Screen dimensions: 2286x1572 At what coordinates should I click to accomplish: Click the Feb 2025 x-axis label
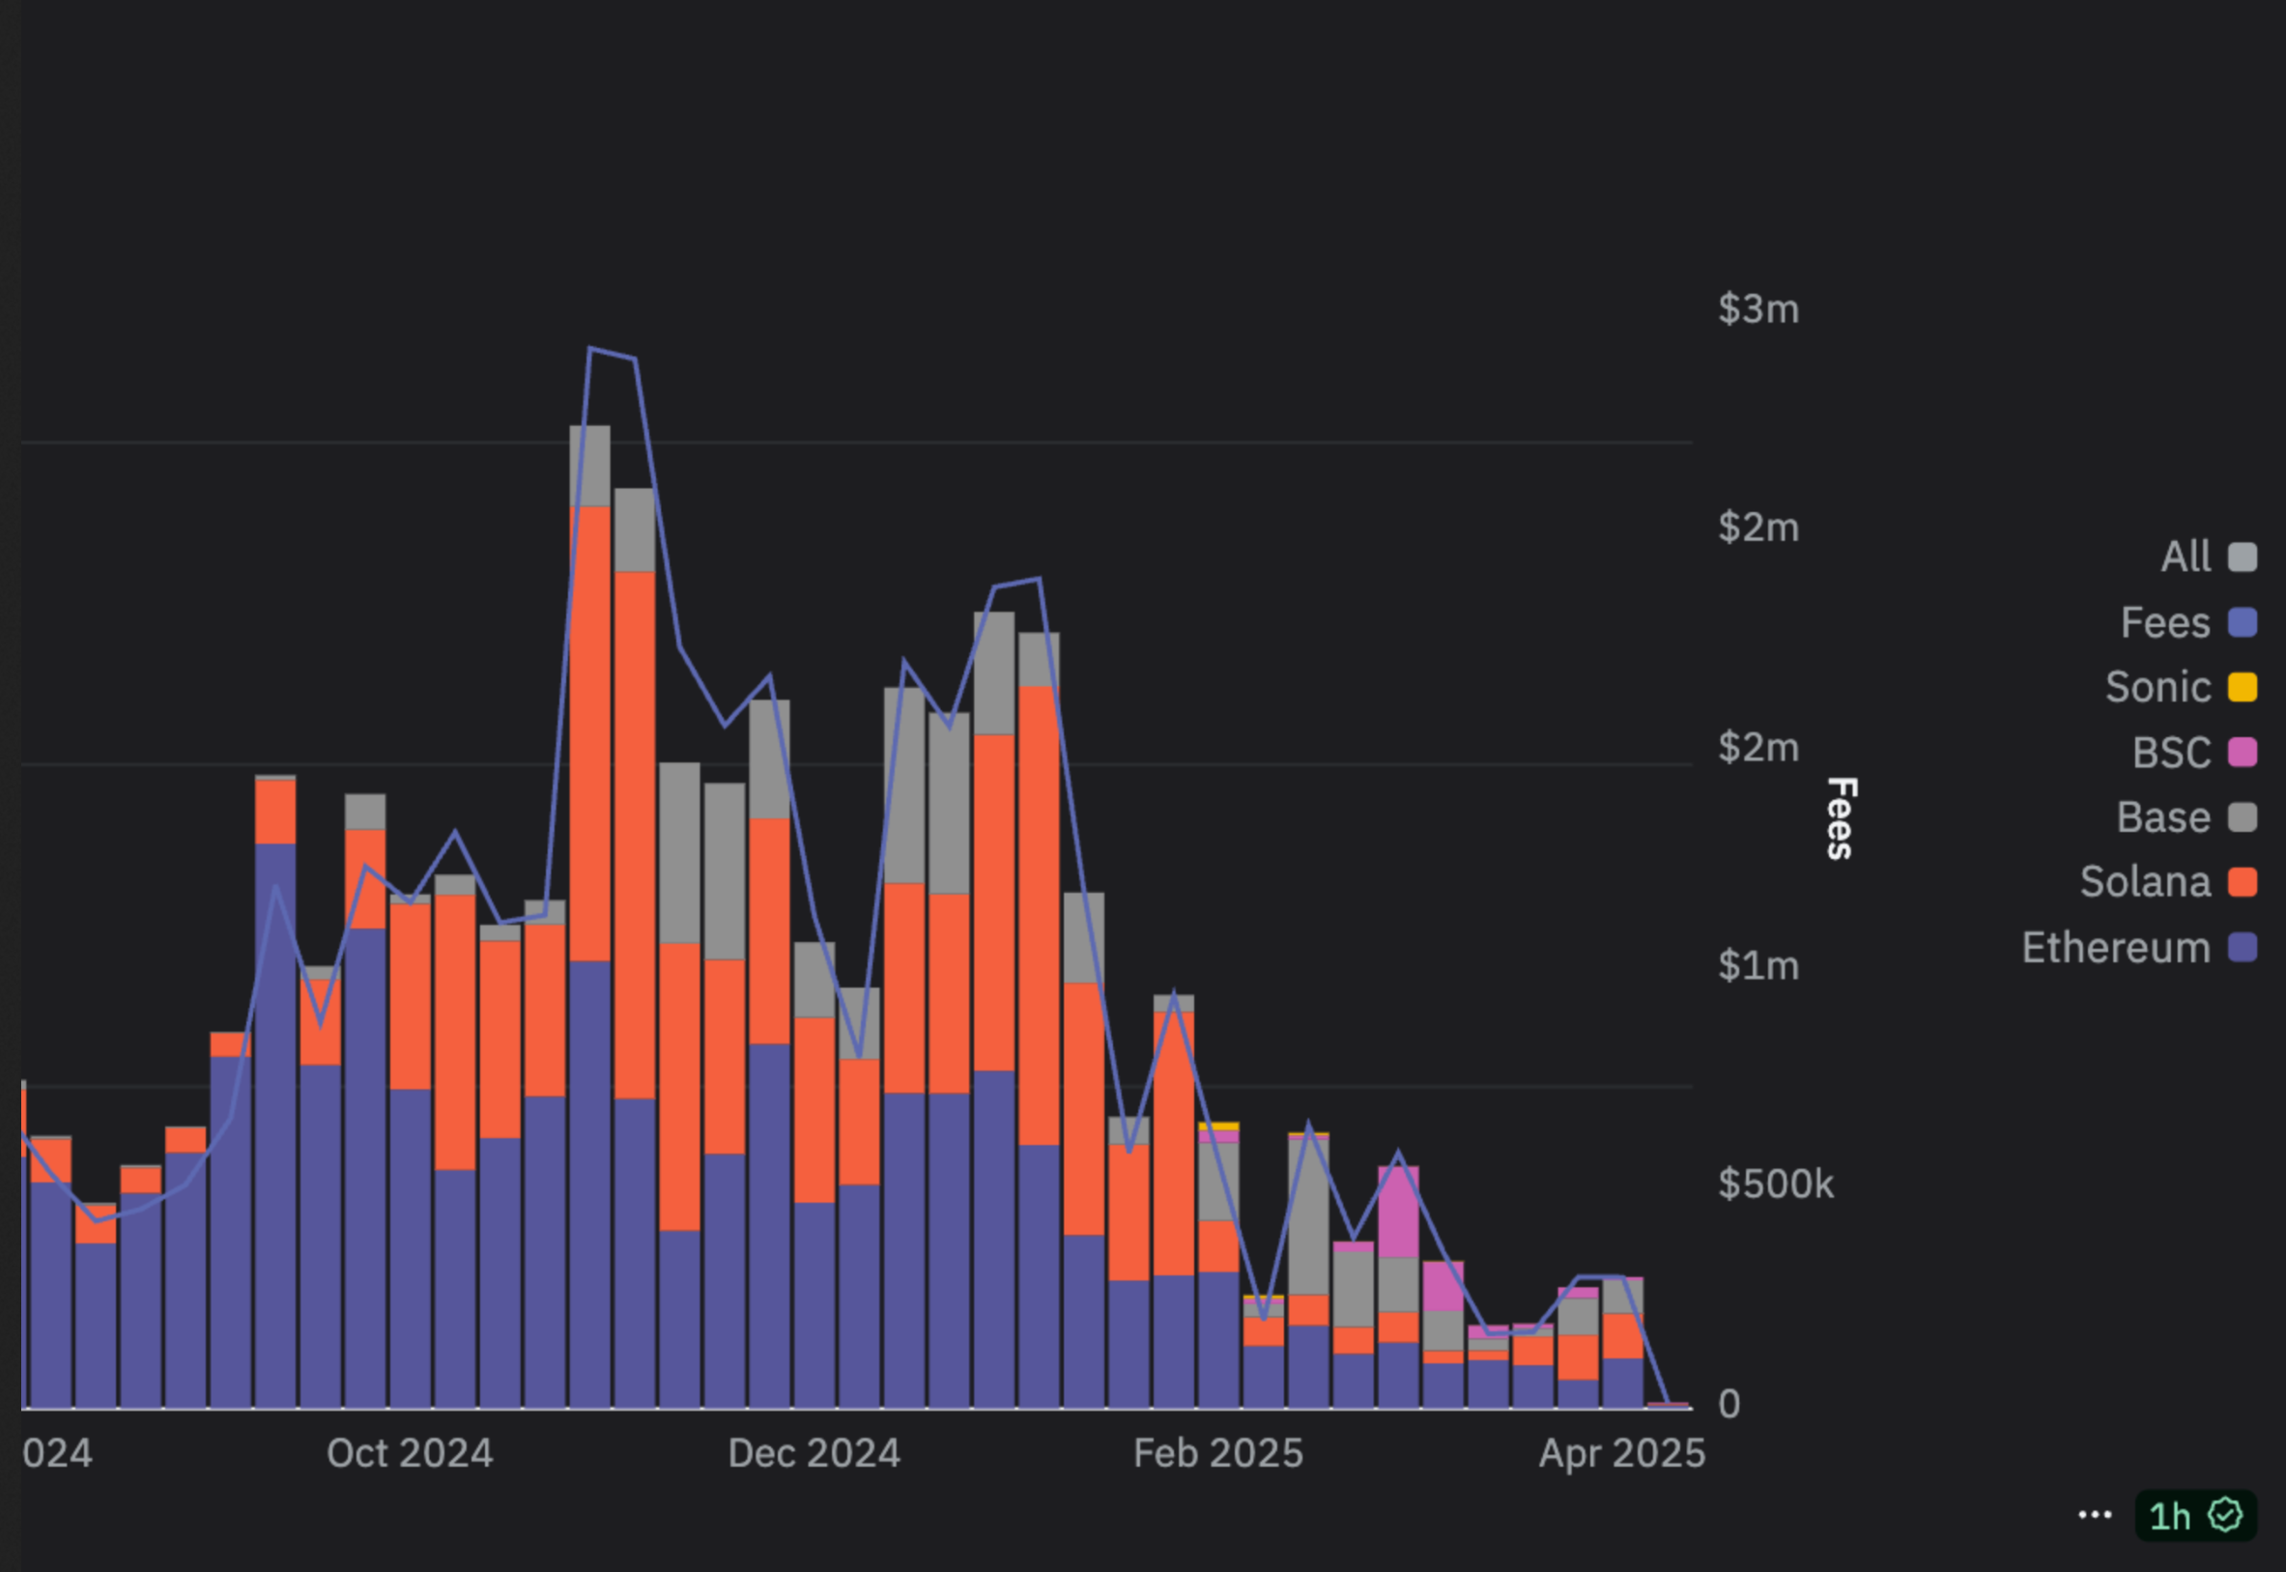(x=1217, y=1453)
